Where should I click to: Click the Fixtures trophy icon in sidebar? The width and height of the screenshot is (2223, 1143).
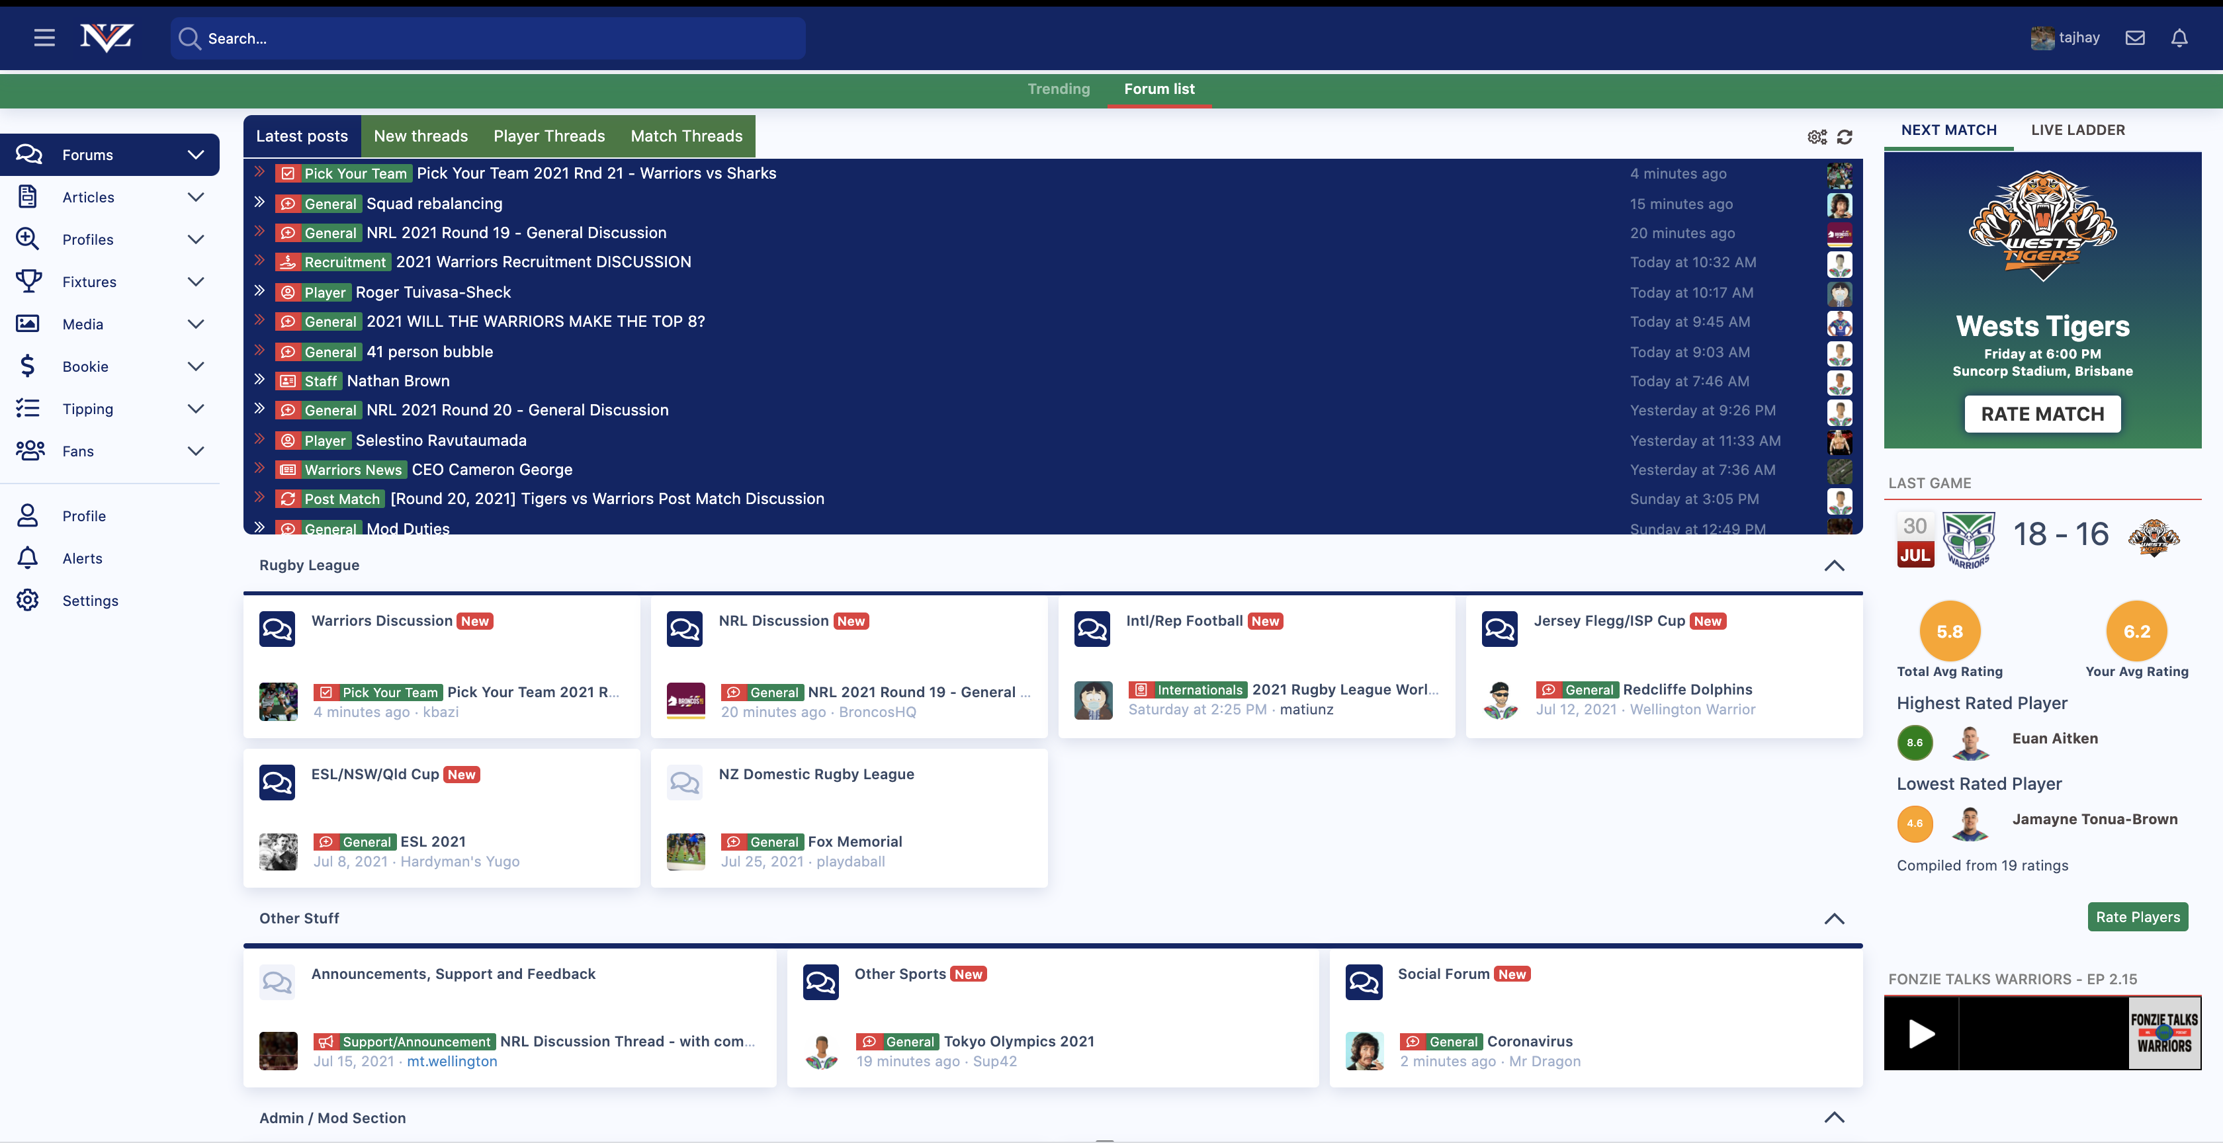(28, 281)
